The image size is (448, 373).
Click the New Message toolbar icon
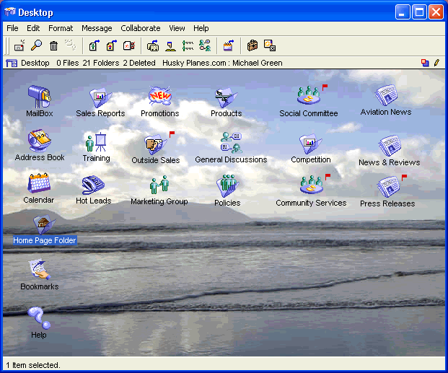point(19,45)
